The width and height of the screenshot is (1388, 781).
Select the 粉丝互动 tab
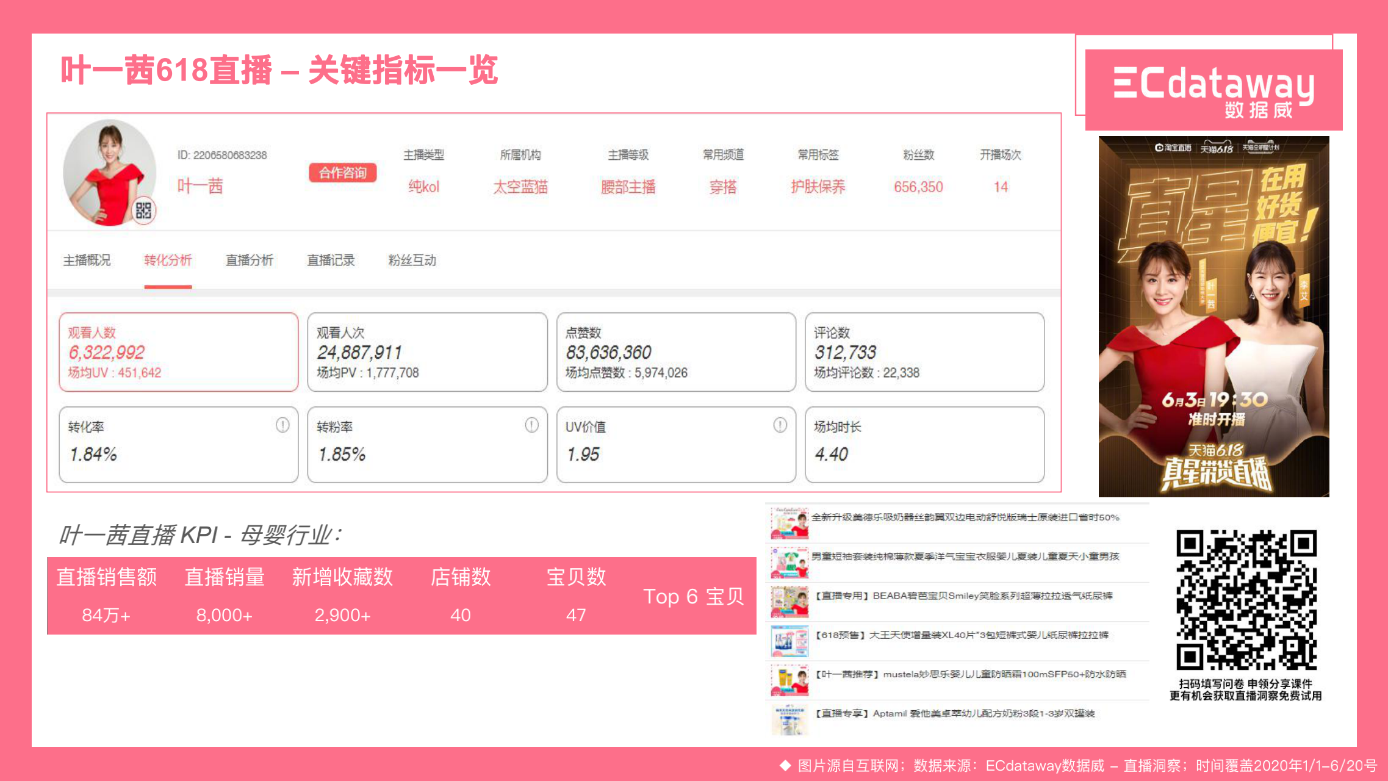[x=412, y=261]
